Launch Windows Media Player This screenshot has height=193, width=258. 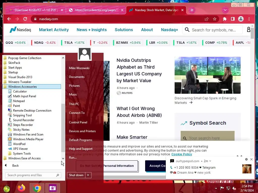(28, 139)
